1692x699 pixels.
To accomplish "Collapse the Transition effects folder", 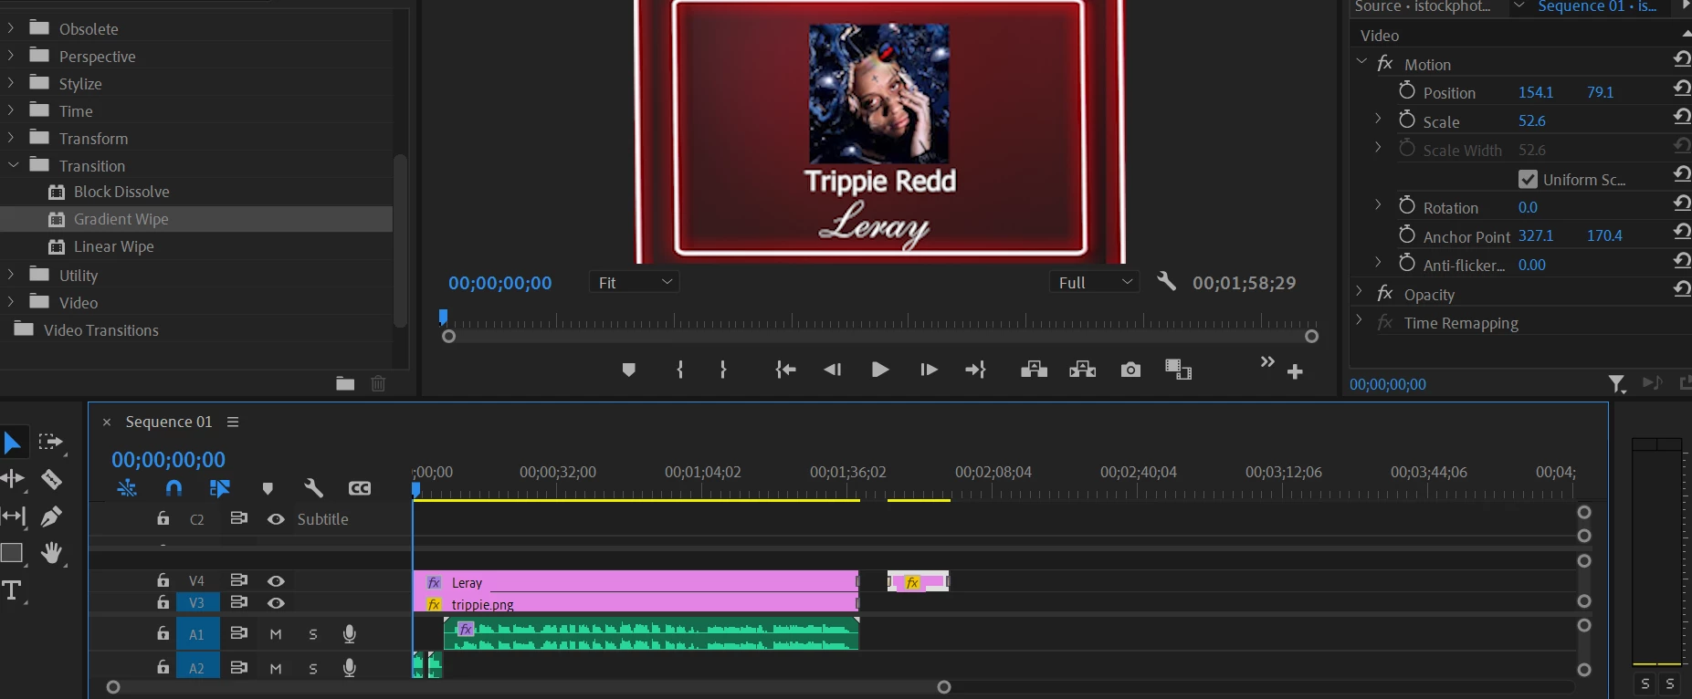I will (x=13, y=165).
